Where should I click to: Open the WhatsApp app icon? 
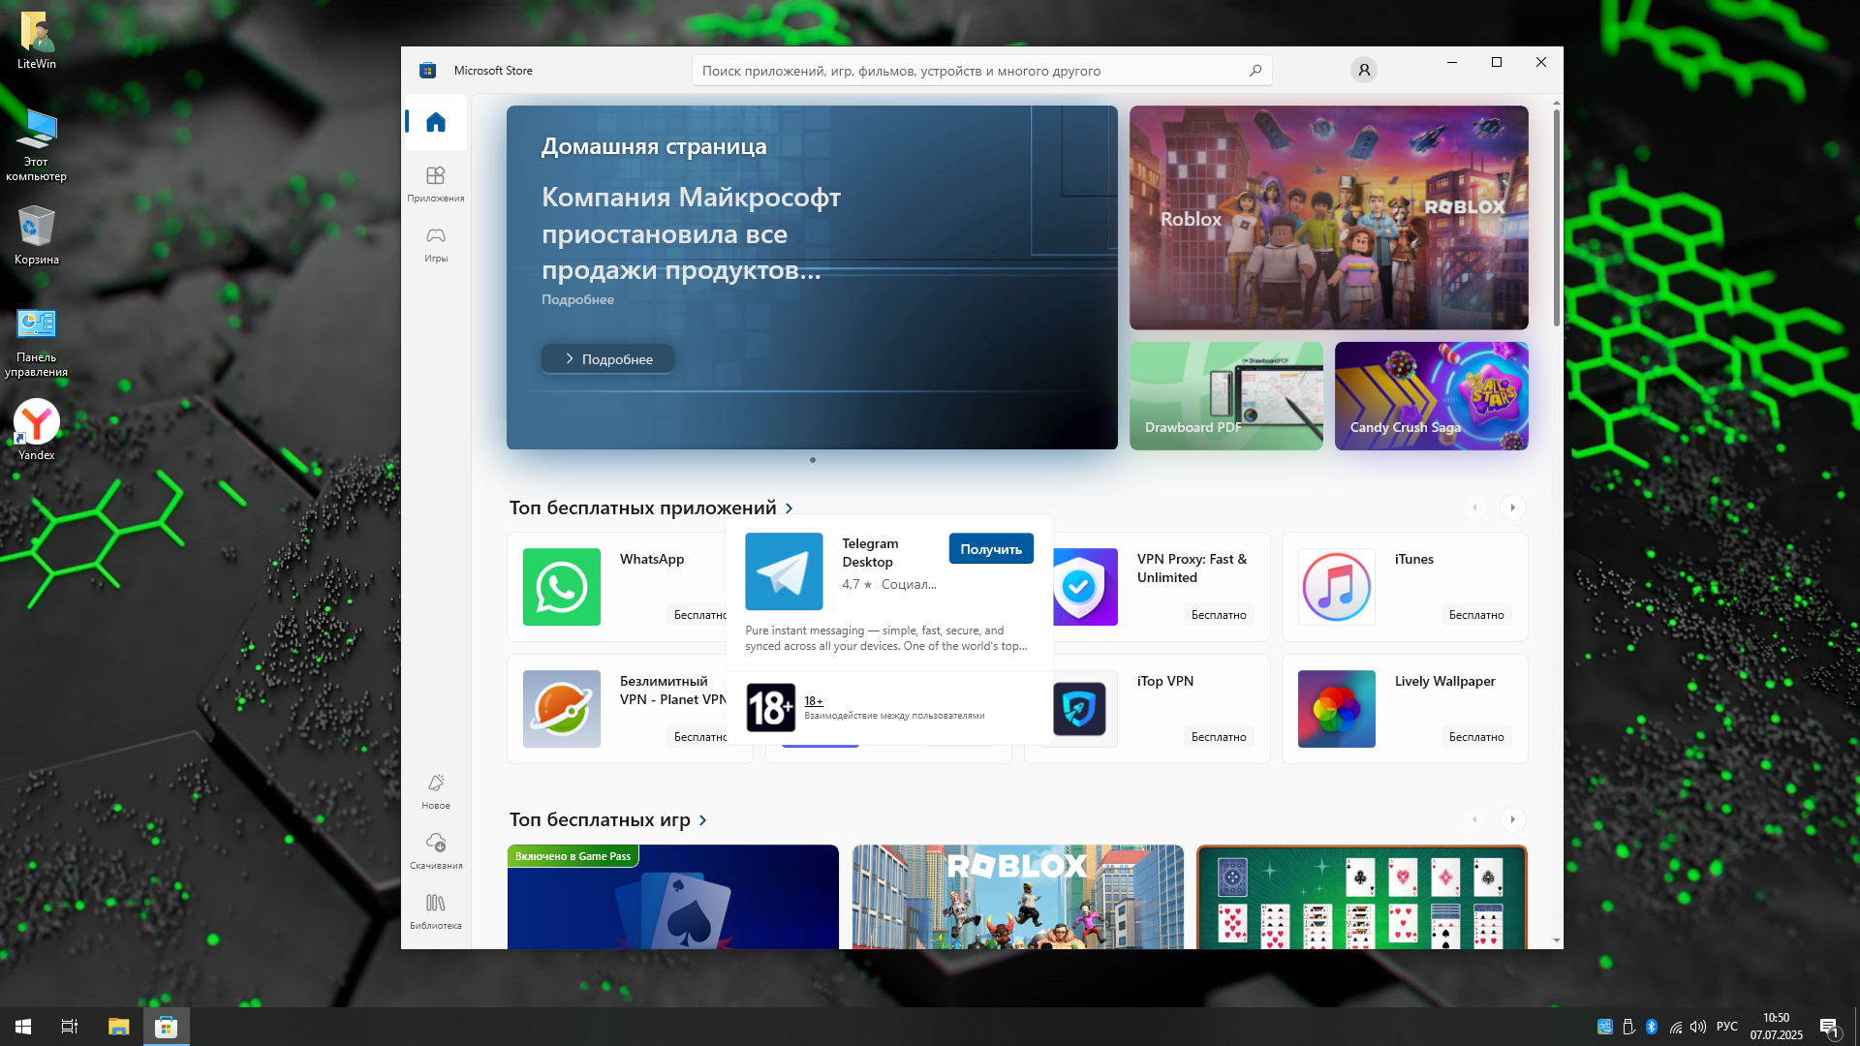pos(562,587)
